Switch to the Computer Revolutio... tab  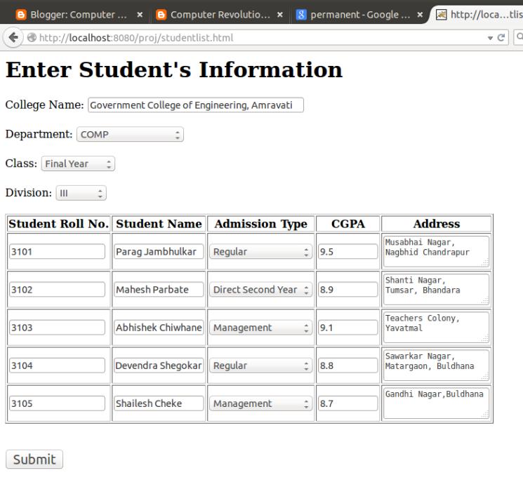pyautogui.click(x=220, y=15)
